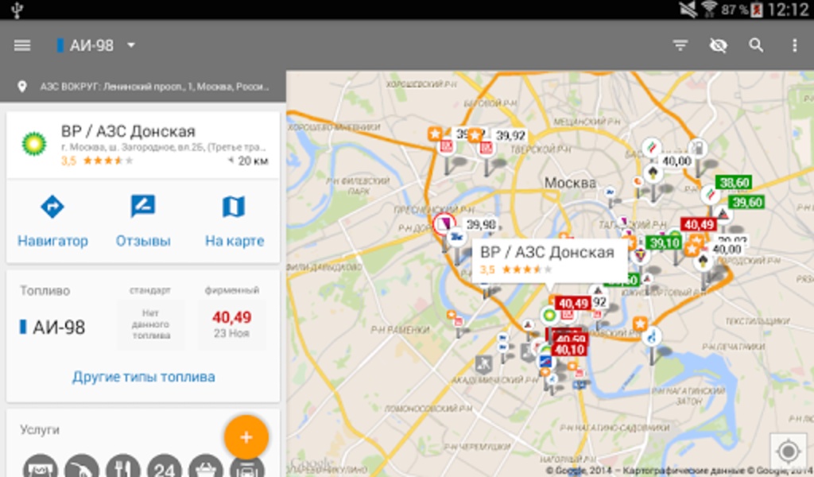This screenshot has height=477, width=814.
Task: Click the my-location target button
Action: tap(788, 451)
